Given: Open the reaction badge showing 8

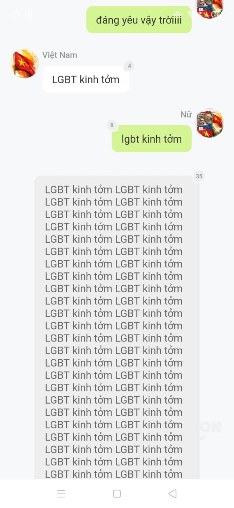Looking at the screenshot, I should pos(112,125).
